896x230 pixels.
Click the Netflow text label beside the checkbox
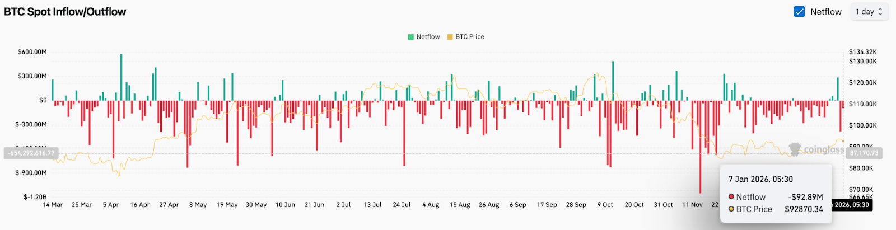[825, 12]
